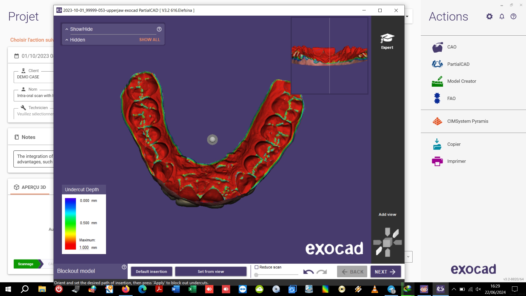
Task: Enable the Reduce scan checkbox
Action: pos(257,267)
